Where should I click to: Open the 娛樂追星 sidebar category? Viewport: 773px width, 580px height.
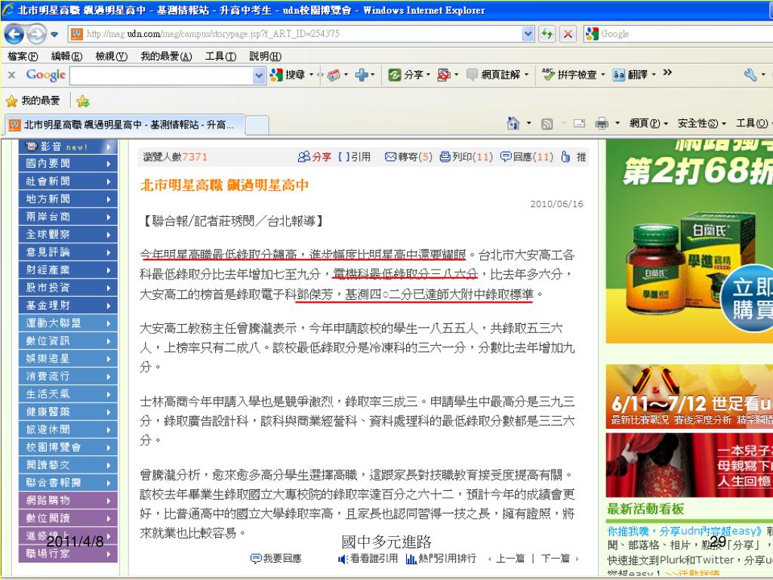(x=68, y=359)
